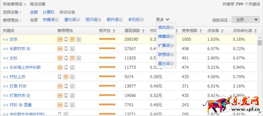Switch device filter to 计算机

[x=48, y=12]
